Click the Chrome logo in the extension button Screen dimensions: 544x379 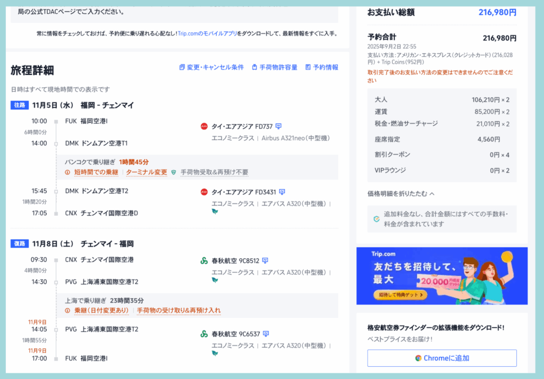pos(419,358)
